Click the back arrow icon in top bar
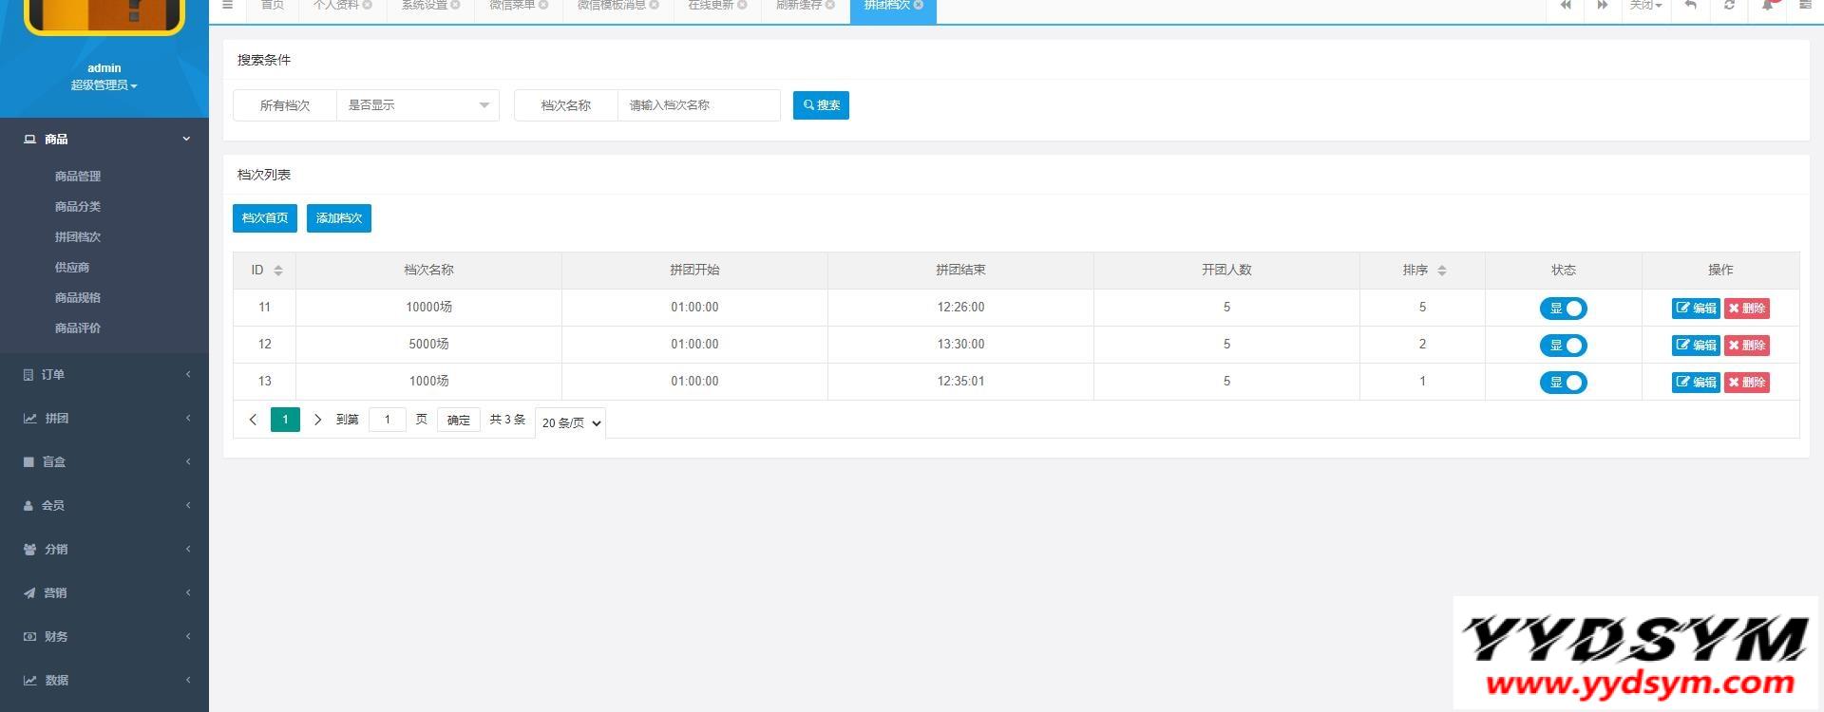Viewport: 1824px width, 712px height. [1690, 6]
